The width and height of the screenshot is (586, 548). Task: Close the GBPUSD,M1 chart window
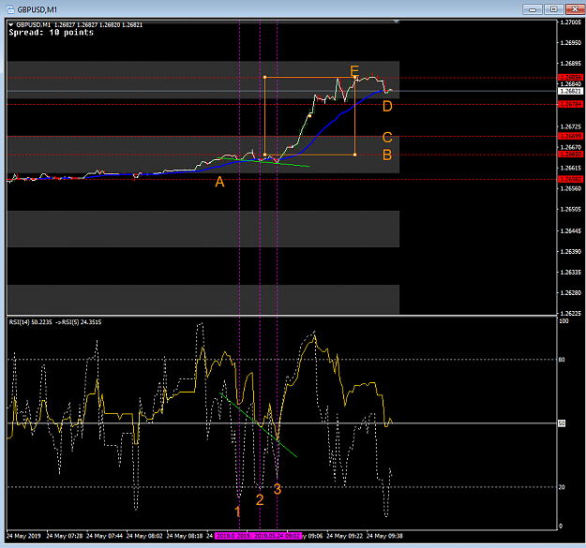575,9
